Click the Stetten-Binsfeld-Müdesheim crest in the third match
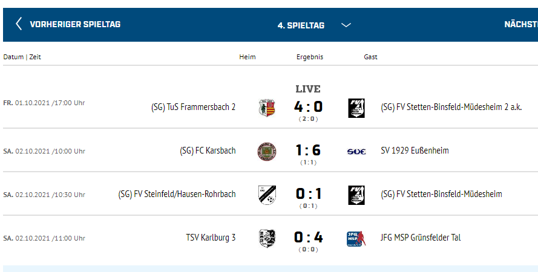 point(356,194)
